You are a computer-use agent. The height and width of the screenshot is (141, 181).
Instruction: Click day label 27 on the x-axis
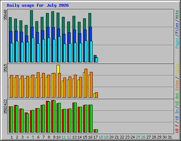148,137
